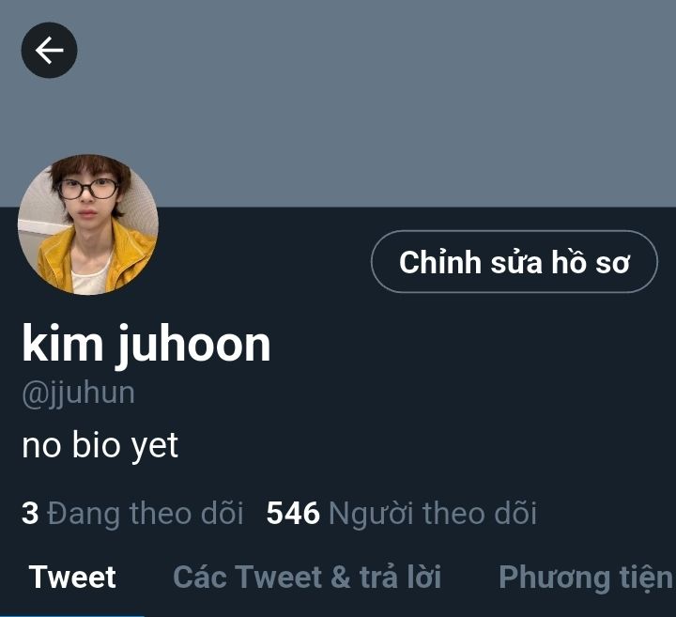Image resolution: width=676 pixels, height=617 pixels.
Task: Click the word 'trả lời' in replies tab
Action: click(x=400, y=577)
